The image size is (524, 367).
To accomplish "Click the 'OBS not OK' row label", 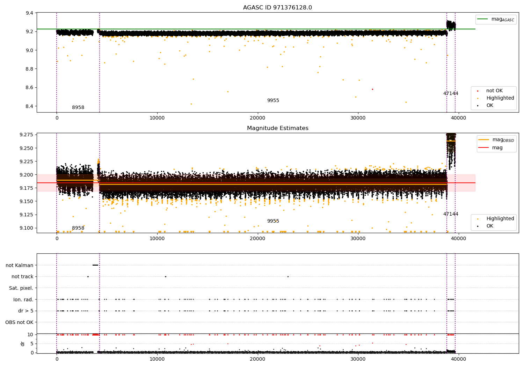I will click(19, 322).
